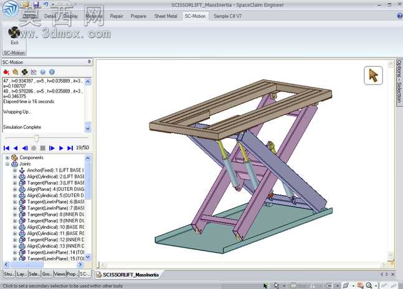Screen dimensions: 403x289
Task: Click the Undo arrow in quick access toolbar
Action: [45, 4]
